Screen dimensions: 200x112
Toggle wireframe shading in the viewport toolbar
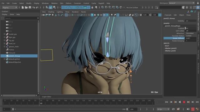tap(89, 15)
